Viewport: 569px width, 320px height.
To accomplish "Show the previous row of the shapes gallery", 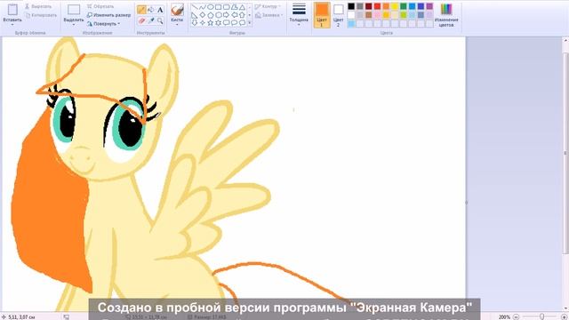I will (250, 7).
